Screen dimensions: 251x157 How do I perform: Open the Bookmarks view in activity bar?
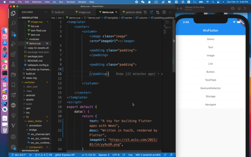click(x=13, y=85)
